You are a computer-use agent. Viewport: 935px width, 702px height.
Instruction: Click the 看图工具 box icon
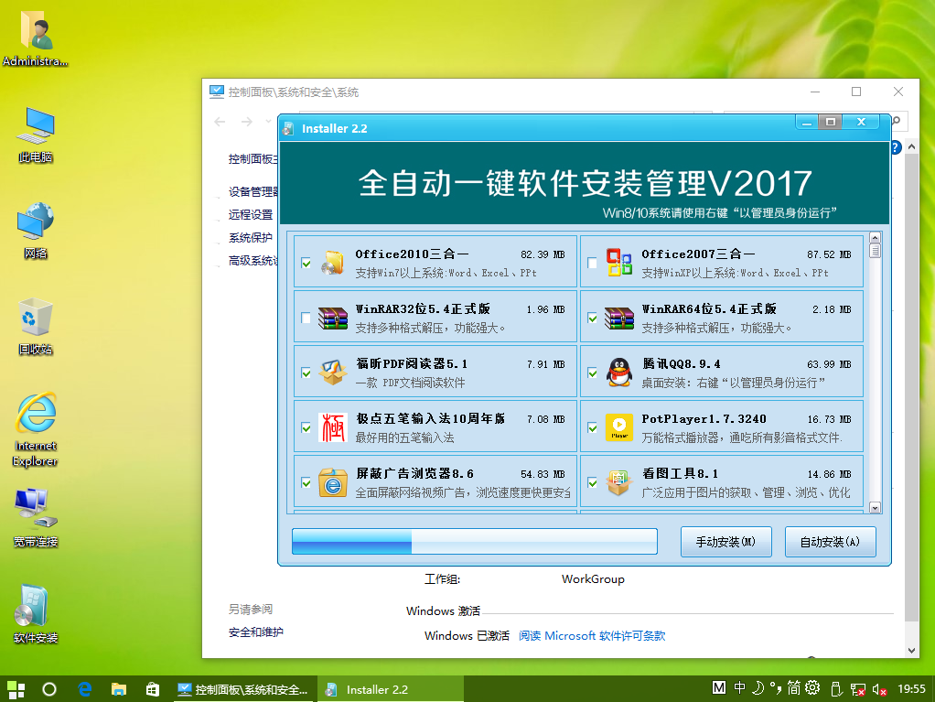point(619,482)
